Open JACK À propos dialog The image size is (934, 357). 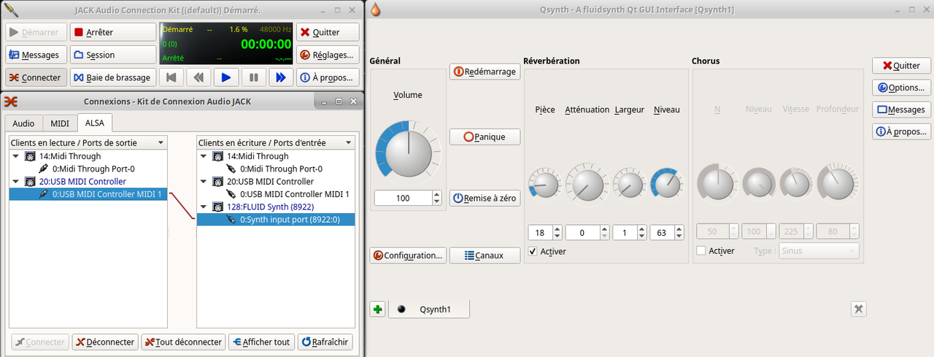point(328,77)
